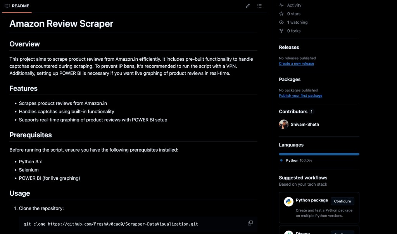
Task: Click the Overview heading
Action: [x=24, y=44]
